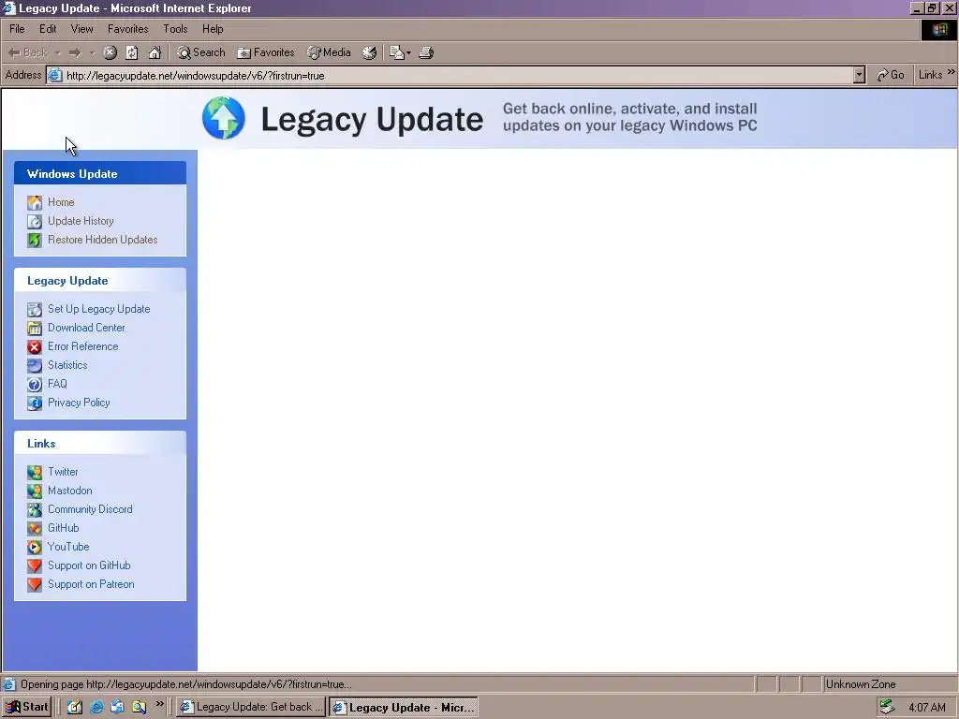Open Support on GitHub link
This screenshot has width=959, height=719.
[x=89, y=565]
